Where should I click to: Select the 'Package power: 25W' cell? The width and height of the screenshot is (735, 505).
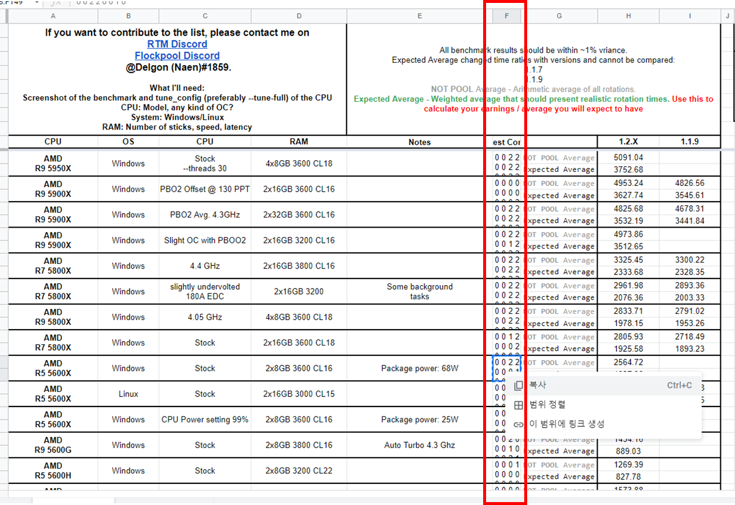point(420,419)
